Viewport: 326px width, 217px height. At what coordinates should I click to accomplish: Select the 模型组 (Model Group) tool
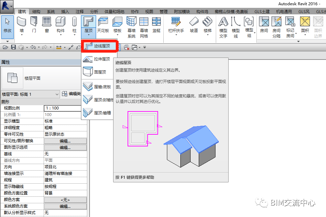(x=249, y=27)
